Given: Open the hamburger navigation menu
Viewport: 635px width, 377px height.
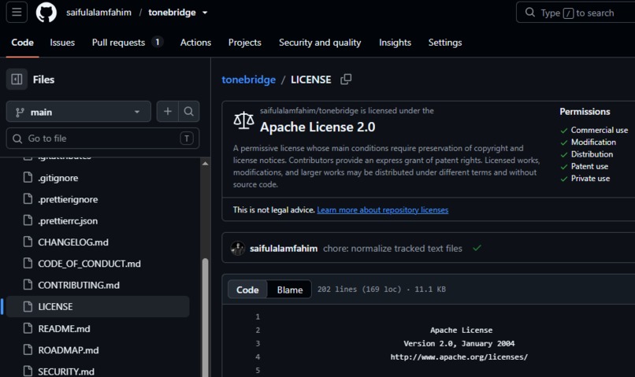Looking at the screenshot, I should [17, 12].
